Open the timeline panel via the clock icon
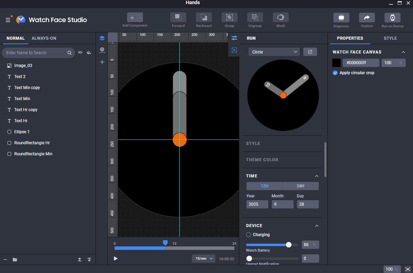The height and width of the screenshot is (273, 413). tap(102, 50)
